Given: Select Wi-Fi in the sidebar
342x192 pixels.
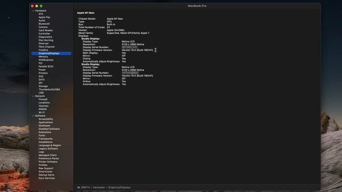Looking at the screenshot, I should coord(42,113).
